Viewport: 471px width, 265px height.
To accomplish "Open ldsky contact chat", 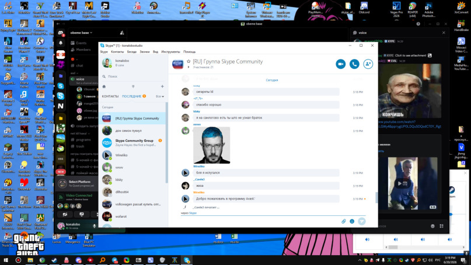I will 132,180.
